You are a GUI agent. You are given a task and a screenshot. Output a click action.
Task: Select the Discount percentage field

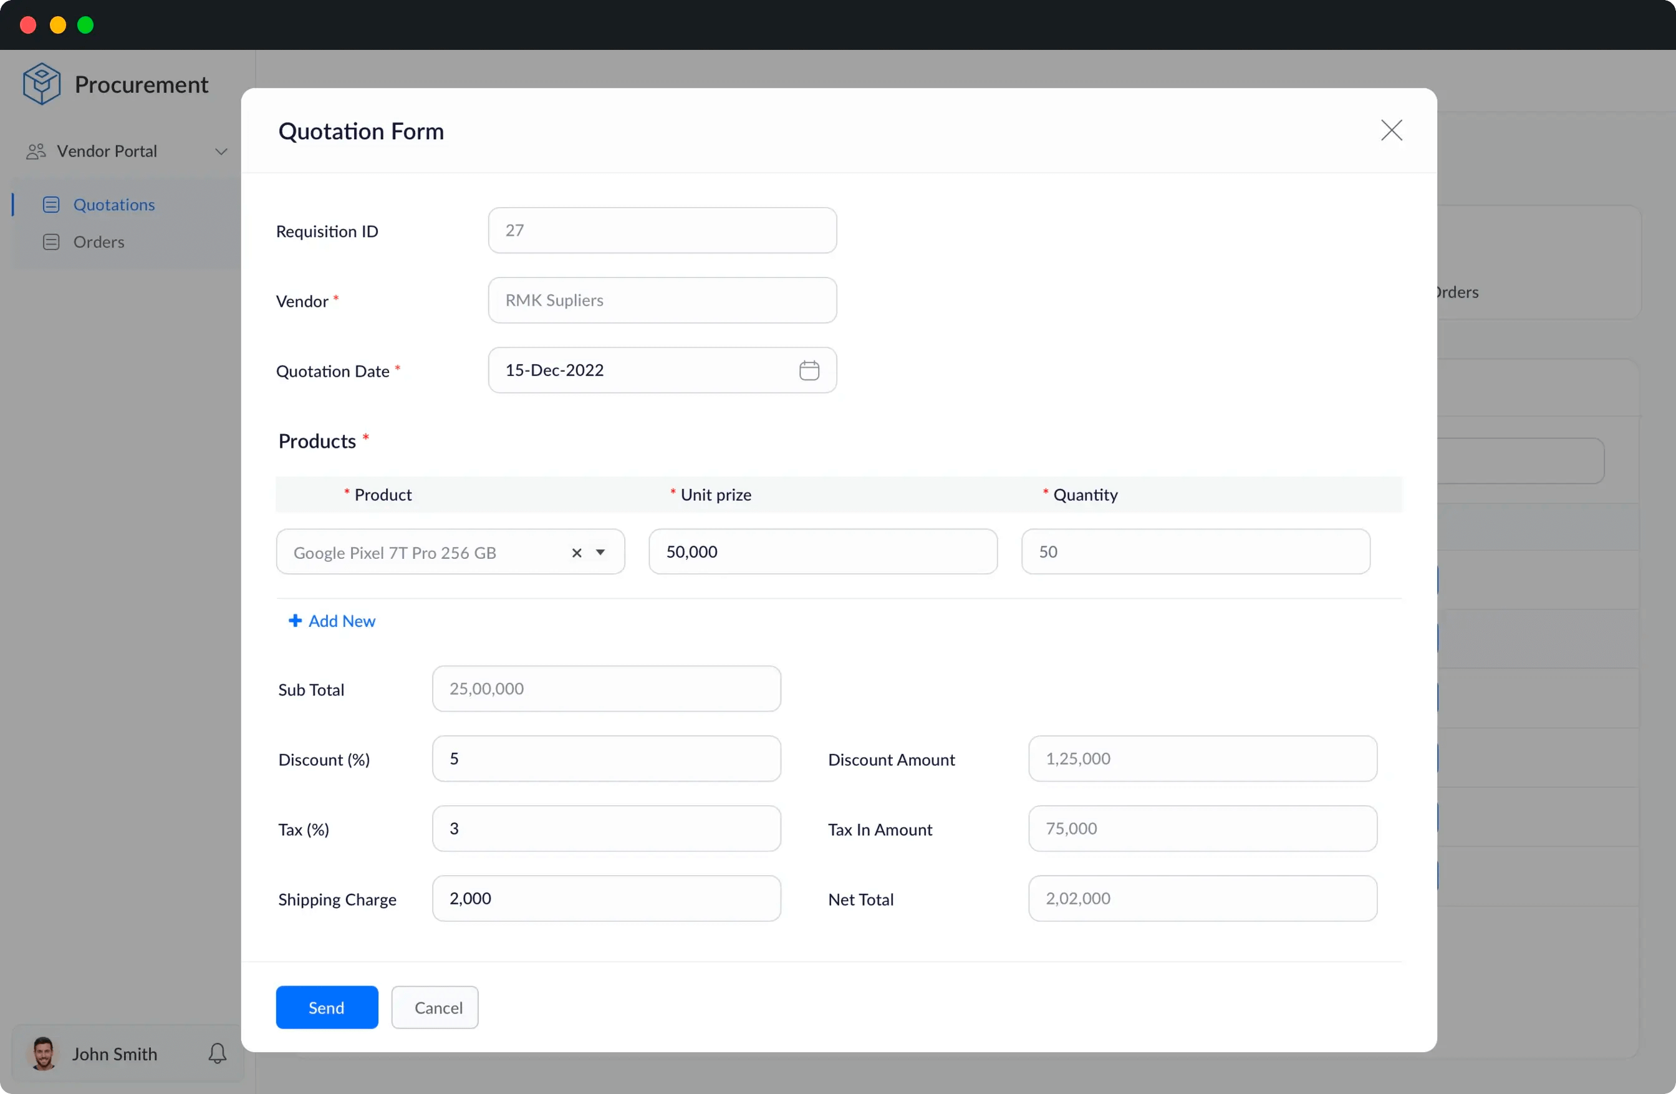(605, 758)
